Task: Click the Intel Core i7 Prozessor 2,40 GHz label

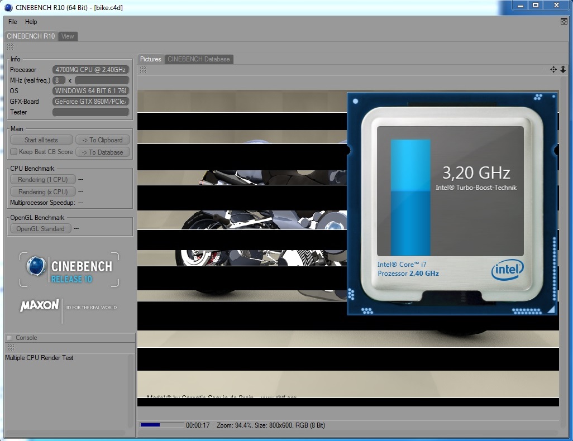Action: tap(408, 269)
